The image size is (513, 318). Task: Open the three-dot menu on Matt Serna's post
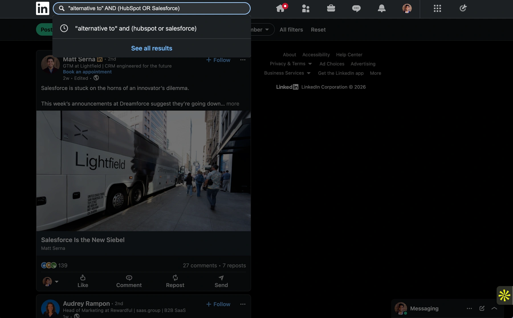coord(243,60)
